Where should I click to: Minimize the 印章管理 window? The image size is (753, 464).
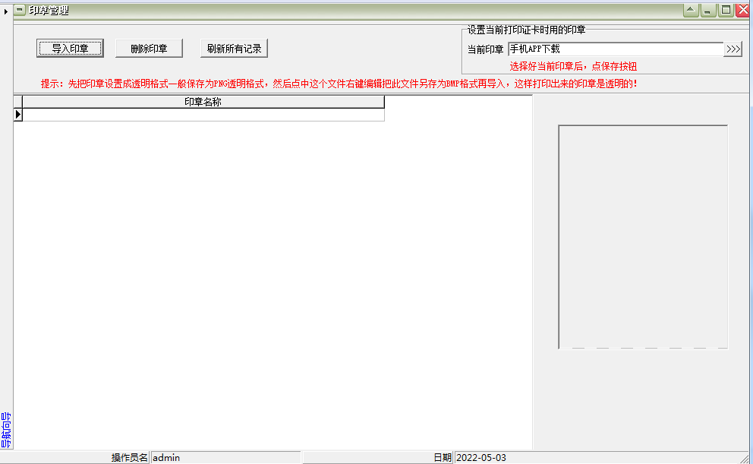pos(708,11)
